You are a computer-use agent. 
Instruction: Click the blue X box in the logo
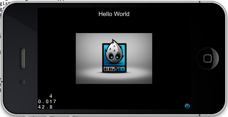(123, 69)
